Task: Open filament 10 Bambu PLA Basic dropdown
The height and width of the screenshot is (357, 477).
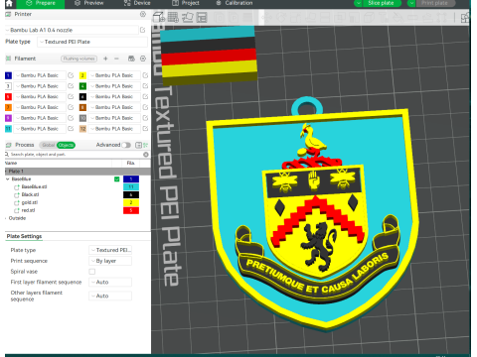Action: [x=114, y=118]
